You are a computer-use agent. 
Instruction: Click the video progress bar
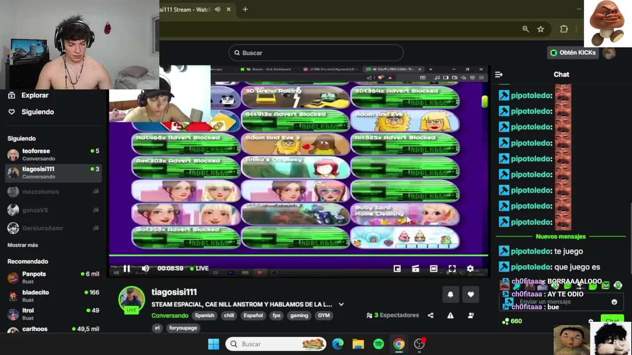point(298,255)
